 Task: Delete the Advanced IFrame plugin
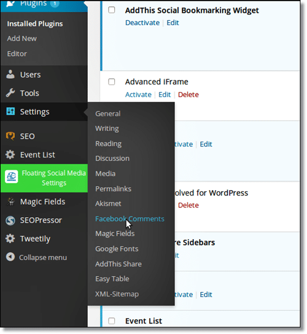pos(188,95)
